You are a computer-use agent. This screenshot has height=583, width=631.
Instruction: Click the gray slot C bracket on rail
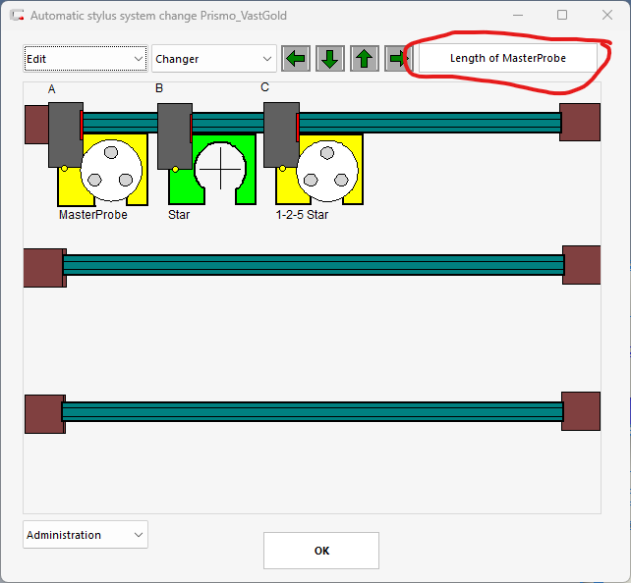pyautogui.click(x=281, y=134)
